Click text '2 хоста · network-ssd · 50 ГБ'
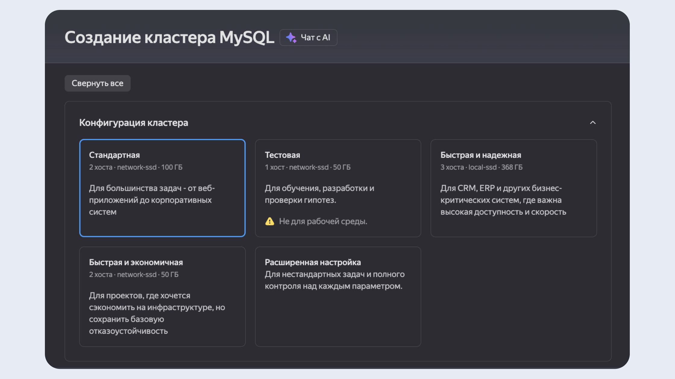The width and height of the screenshot is (675, 379). tap(134, 275)
